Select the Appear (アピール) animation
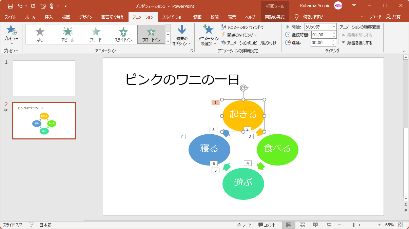This screenshot has width=409, height=229. (x=68, y=34)
